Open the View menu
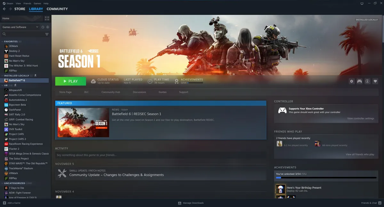The image size is (384, 207). click(x=18, y=4)
